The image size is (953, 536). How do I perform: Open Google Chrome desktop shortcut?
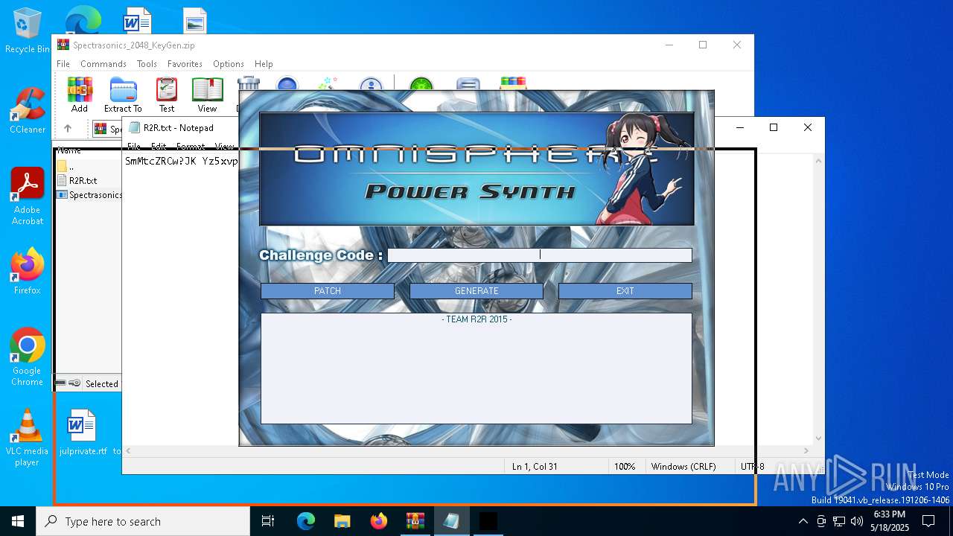[27, 357]
